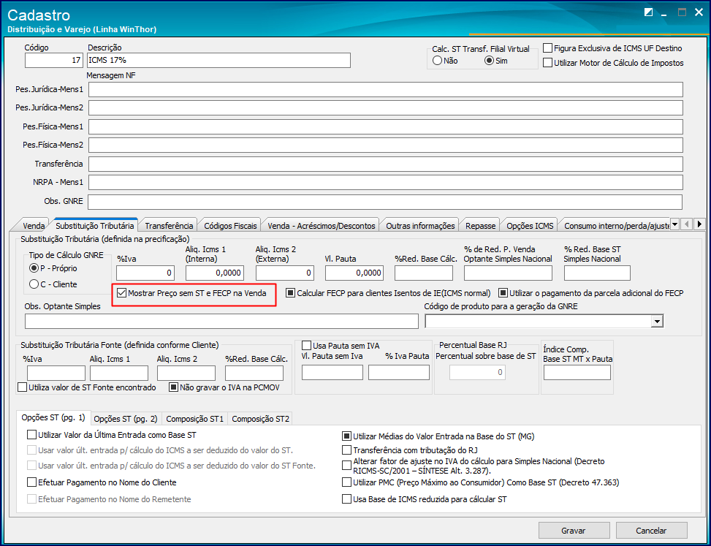
Task: Choose C - Cliente calculation type
Action: (53, 284)
